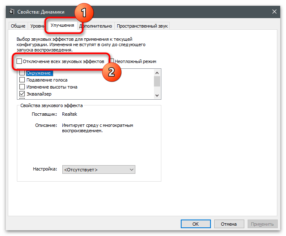286x236 pixels.
Task: Click the effects list scrollbar thumb
Action: [157, 82]
